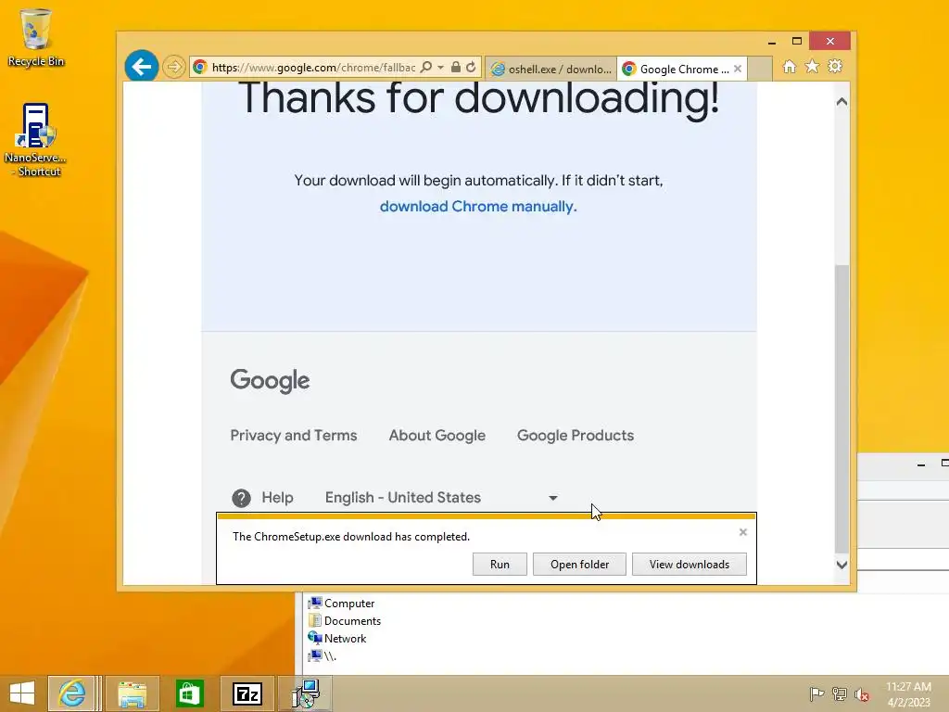Viewport: 949px width, 712px height.
Task: Open a new tab with the blank tab button
Action: [x=760, y=69]
